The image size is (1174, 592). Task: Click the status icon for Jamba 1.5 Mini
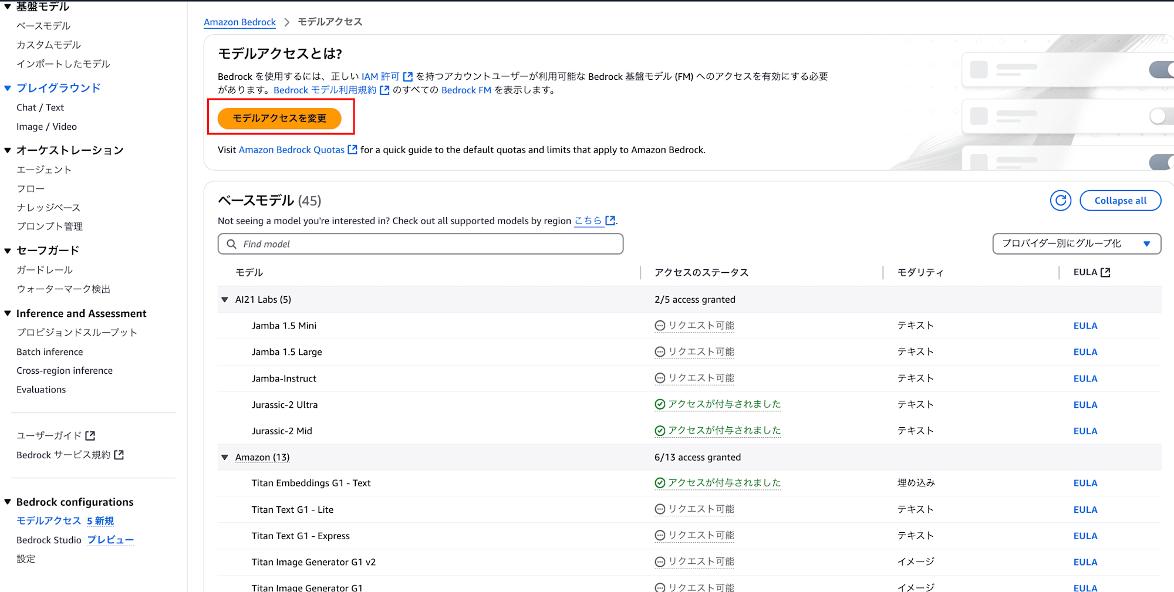click(x=660, y=326)
